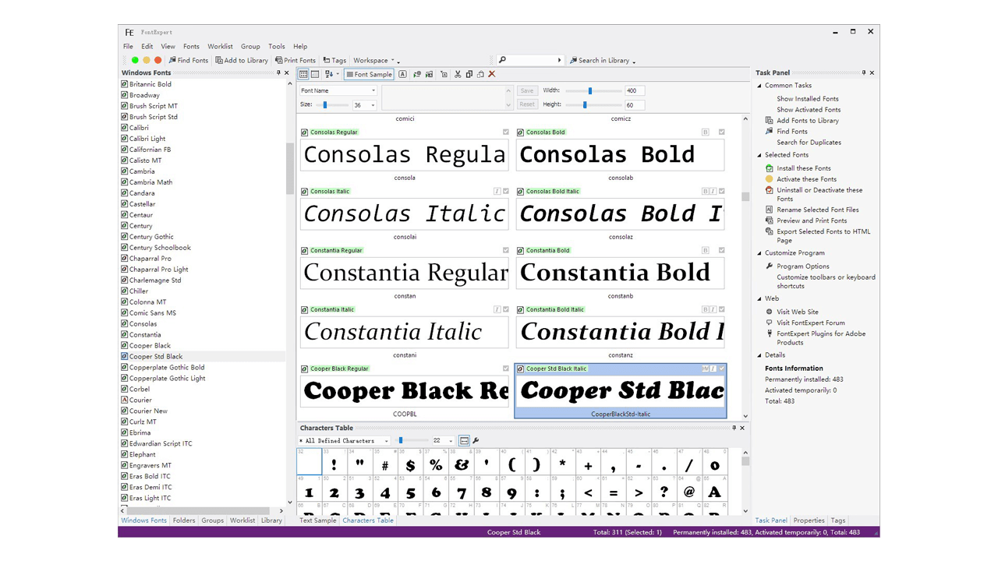Image resolution: width=998 pixels, height=561 pixels.
Task: Toggle the Constantia Italic font checkbox
Action: 506,310
